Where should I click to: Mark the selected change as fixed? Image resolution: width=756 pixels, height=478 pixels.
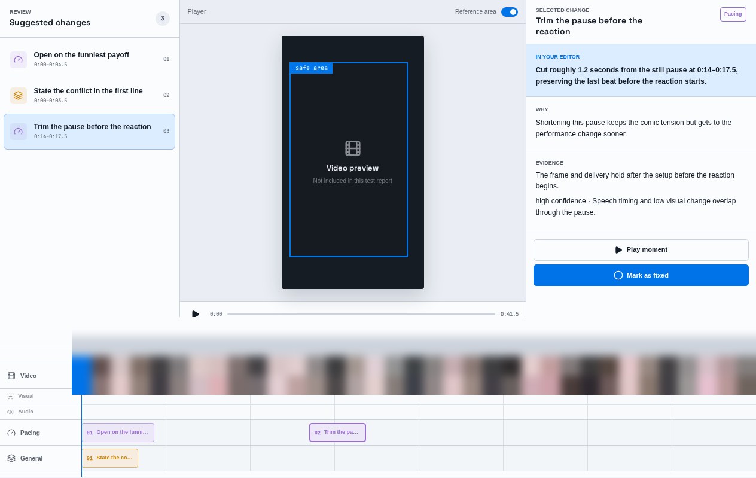point(641,275)
